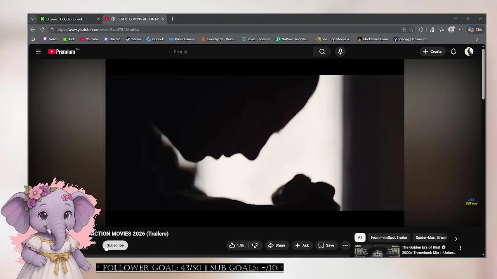View site information lock icon
Image resolution: width=497 pixels, height=279 pixels.
tap(52, 29)
